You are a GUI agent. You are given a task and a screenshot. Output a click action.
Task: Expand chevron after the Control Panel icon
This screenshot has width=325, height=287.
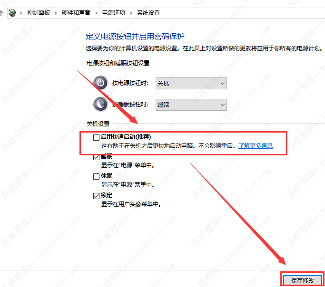(x=21, y=13)
